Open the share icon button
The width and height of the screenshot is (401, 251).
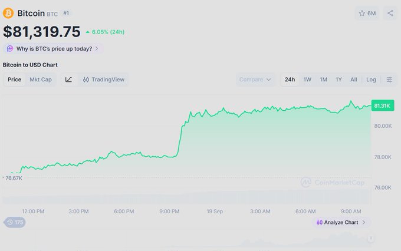(390, 14)
